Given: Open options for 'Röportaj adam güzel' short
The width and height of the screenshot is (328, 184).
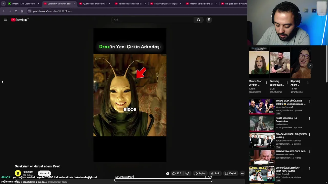Looking at the screenshot, I should [x=287, y=83].
